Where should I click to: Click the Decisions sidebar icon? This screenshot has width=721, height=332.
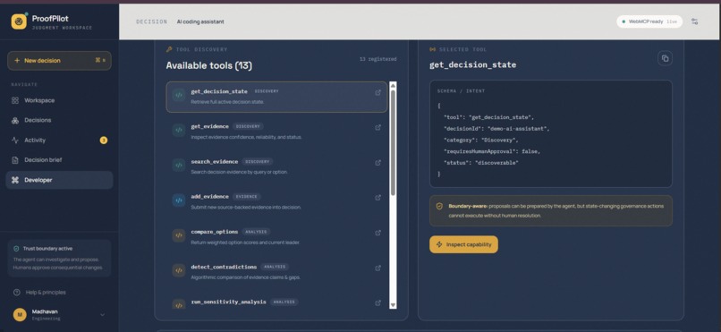[15, 120]
